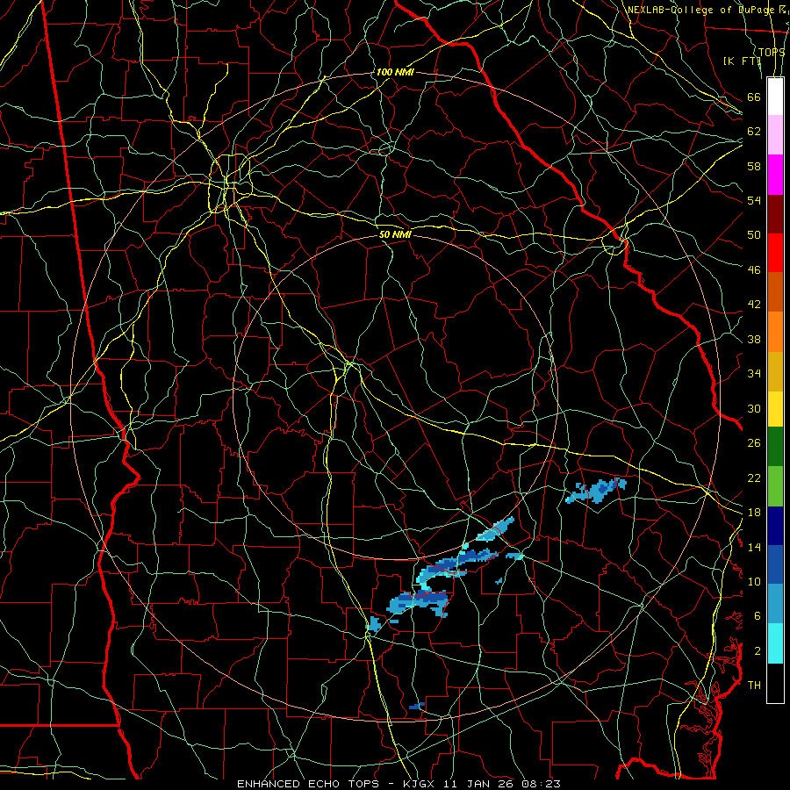The height and width of the screenshot is (790, 790).
Task: Click the '18' legend value
Action: click(x=754, y=513)
